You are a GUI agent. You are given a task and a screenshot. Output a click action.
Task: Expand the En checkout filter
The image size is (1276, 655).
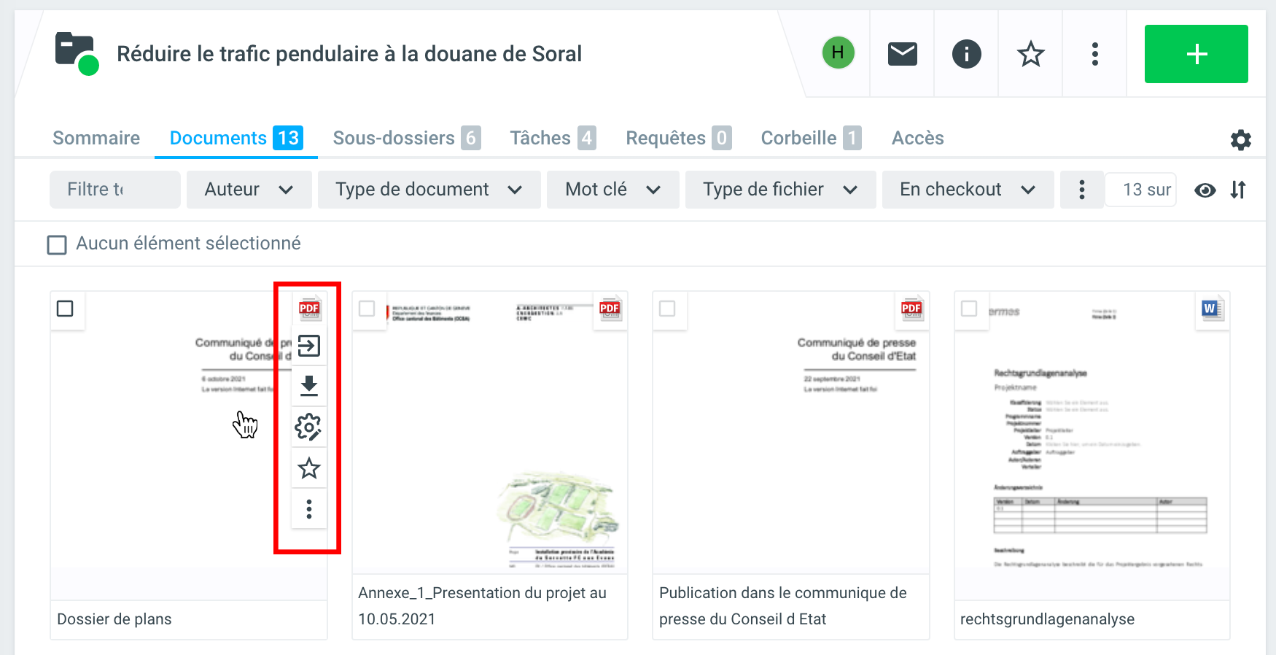click(967, 190)
